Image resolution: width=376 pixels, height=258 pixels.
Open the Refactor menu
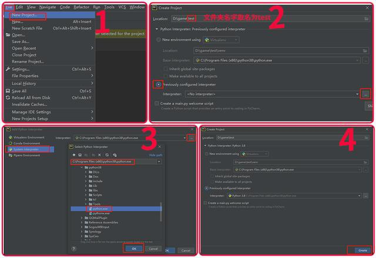point(81,7)
